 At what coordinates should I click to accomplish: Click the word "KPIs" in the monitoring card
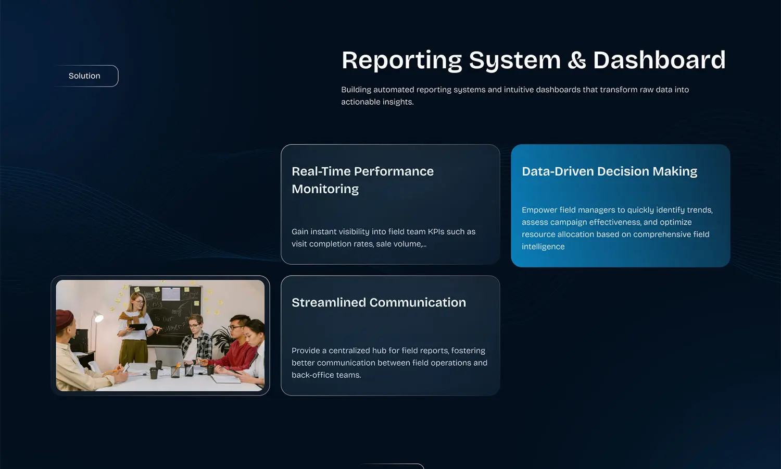pyautogui.click(x=436, y=232)
